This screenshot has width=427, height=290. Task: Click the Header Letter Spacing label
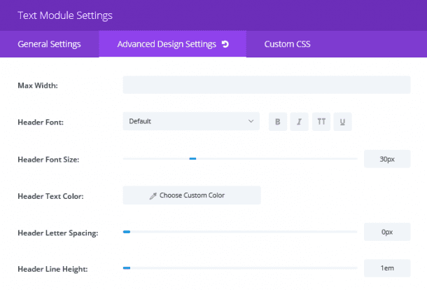pyautogui.click(x=58, y=233)
